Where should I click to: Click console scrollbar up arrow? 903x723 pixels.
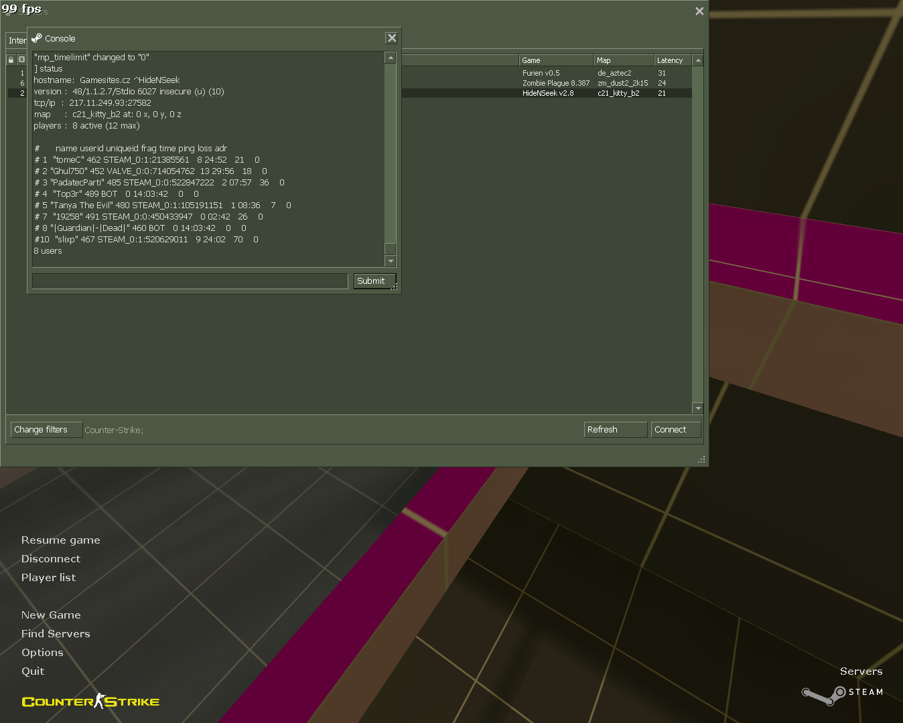(x=391, y=58)
